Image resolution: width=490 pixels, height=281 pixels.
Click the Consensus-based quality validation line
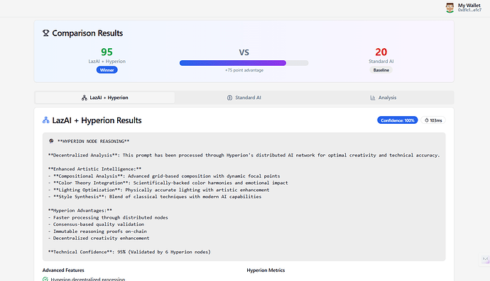(x=96, y=224)
